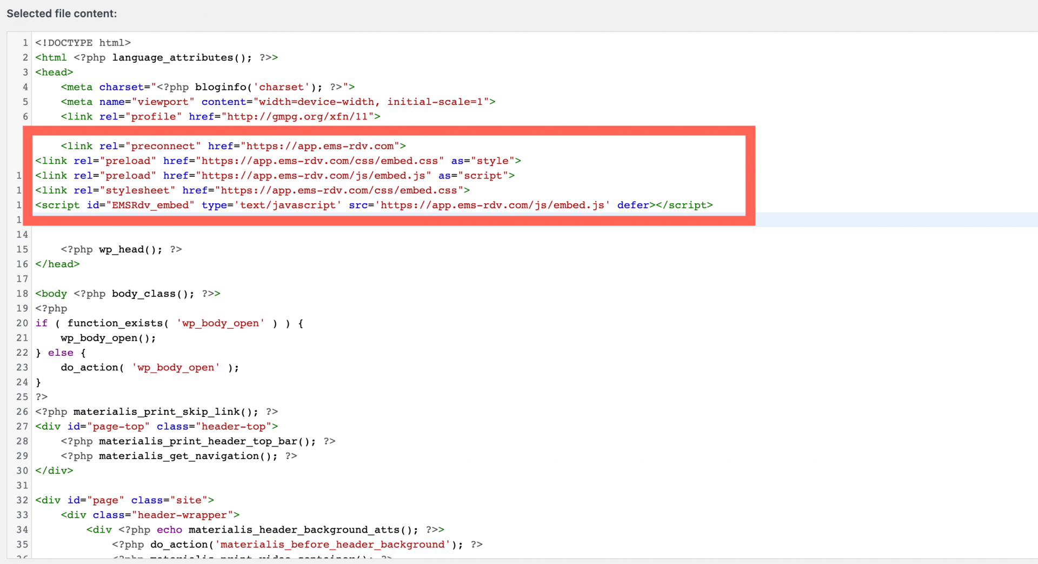Viewport: 1038px width, 564px height.
Task: Click the wp_head() php line
Action: [x=121, y=249]
